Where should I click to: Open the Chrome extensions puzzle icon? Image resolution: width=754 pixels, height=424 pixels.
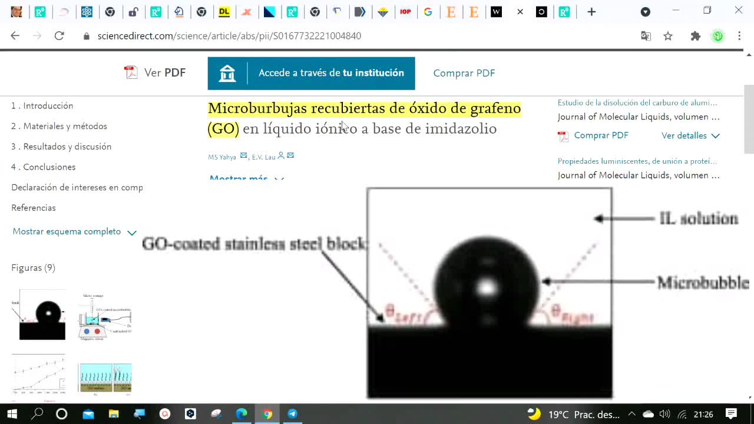tap(696, 36)
